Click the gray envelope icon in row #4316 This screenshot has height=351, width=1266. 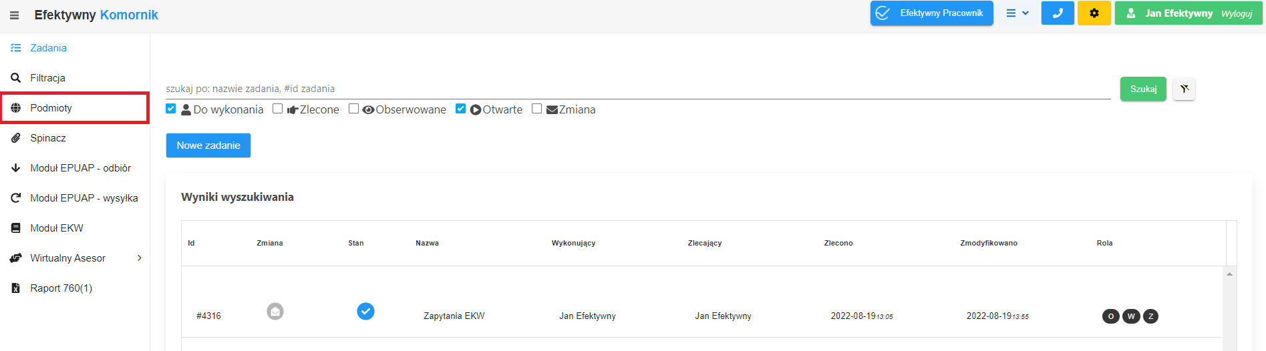pos(275,311)
